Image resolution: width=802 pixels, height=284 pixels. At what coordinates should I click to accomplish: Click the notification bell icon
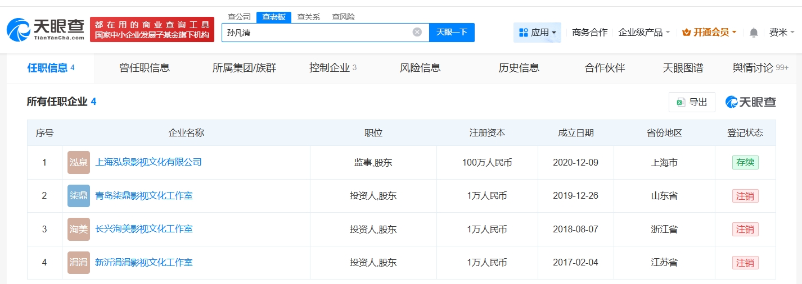[754, 33]
